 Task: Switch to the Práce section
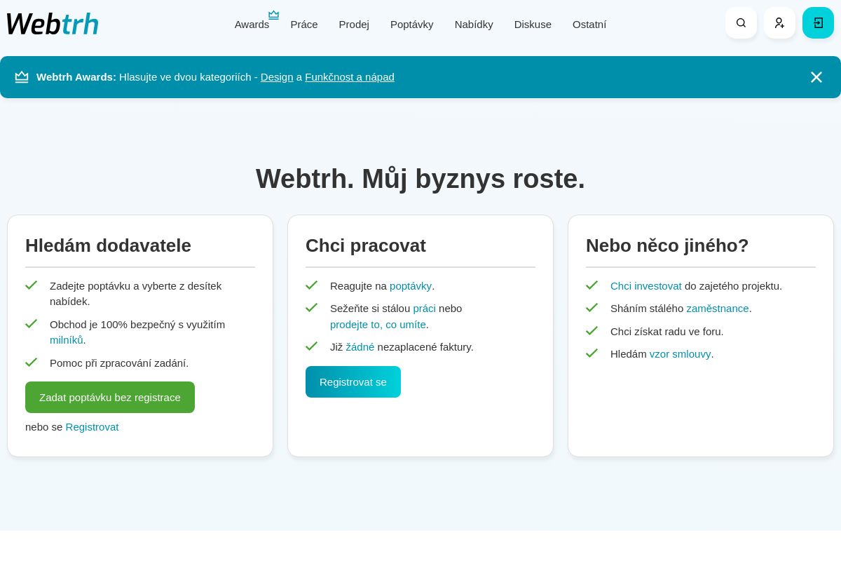pyautogui.click(x=304, y=24)
